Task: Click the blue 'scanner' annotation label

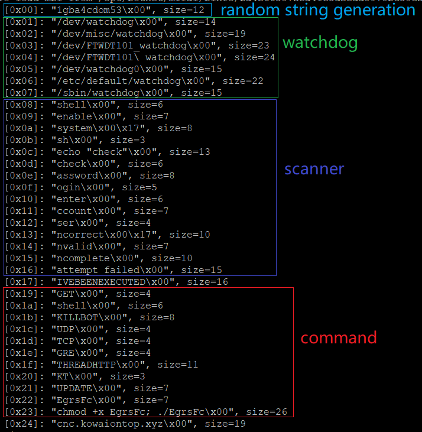Action: pos(314,169)
